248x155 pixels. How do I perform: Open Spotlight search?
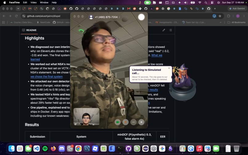[206, 2]
